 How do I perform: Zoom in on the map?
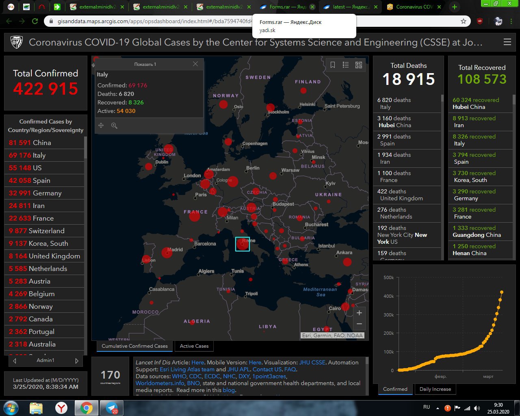(359, 313)
